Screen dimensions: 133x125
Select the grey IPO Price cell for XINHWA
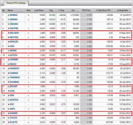[x=86, y=19]
